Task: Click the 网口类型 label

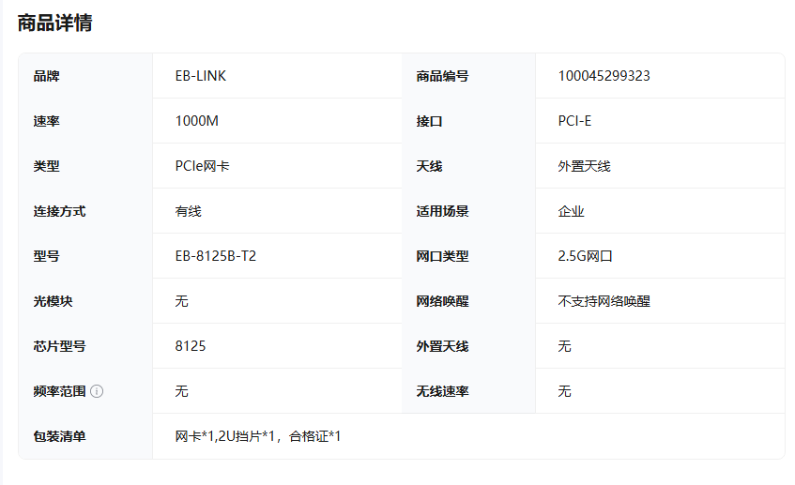Action: point(442,256)
